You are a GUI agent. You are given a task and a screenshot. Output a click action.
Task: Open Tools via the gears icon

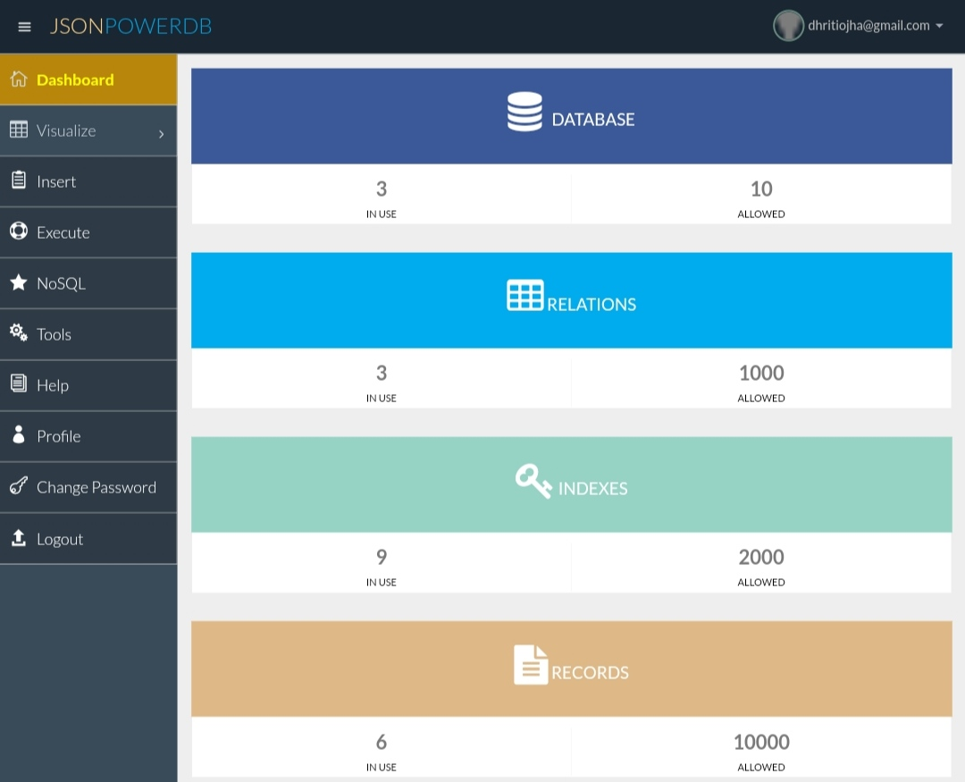coord(19,332)
